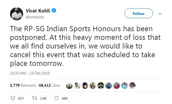Image resolution: width=172 pixels, height=104 pixels.
Task: Open the 10:25 AM - 15 Feb 2019 timestamp
Action: [30, 73]
